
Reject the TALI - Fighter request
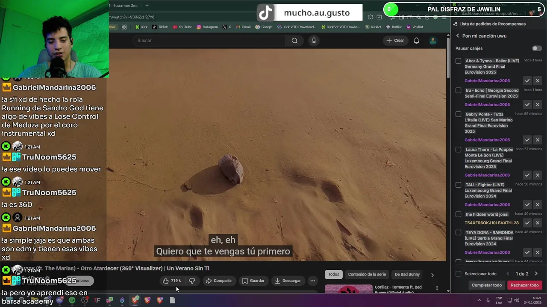click(x=538, y=205)
